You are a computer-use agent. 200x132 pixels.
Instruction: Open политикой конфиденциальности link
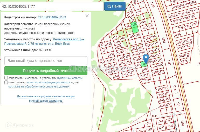pos(49,82)
